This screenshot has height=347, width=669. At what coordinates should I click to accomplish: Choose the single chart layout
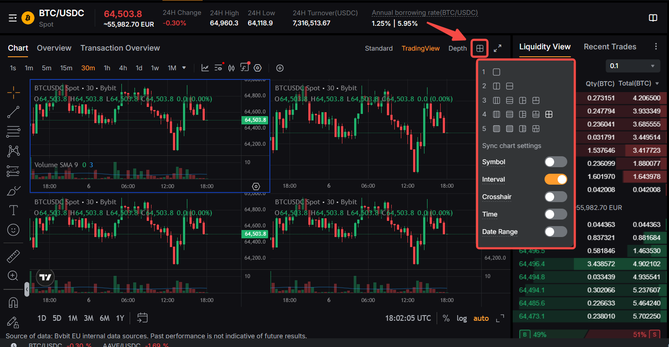(x=497, y=72)
